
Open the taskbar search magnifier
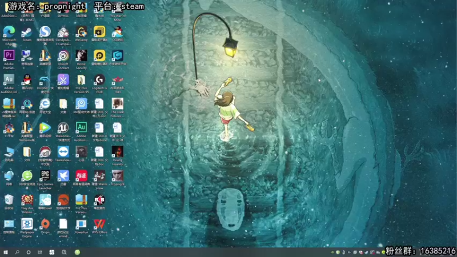17,252
